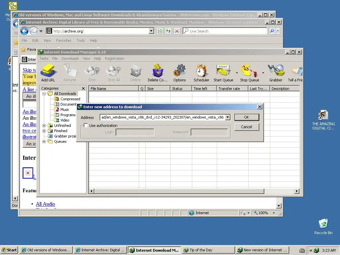
Task: Select the Video category
Action: coord(65,120)
